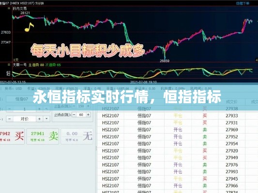258x193 pixels.
Task: Increase order quantity with plus icon
Action: pos(39,109)
